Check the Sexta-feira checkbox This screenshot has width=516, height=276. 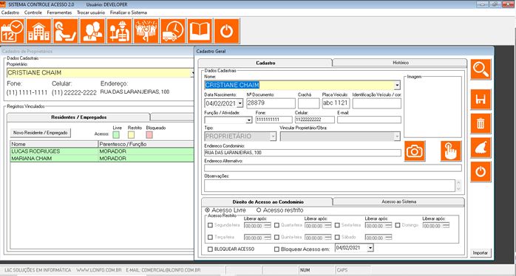click(x=337, y=225)
